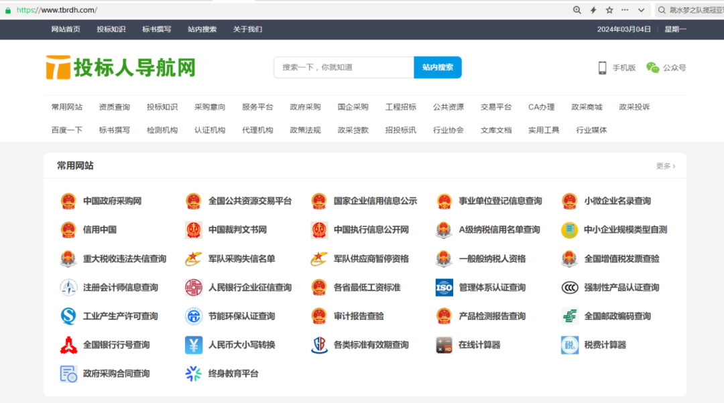Click the 节能环保认证查询 icon
This screenshot has height=403, width=724.
pos(194,316)
